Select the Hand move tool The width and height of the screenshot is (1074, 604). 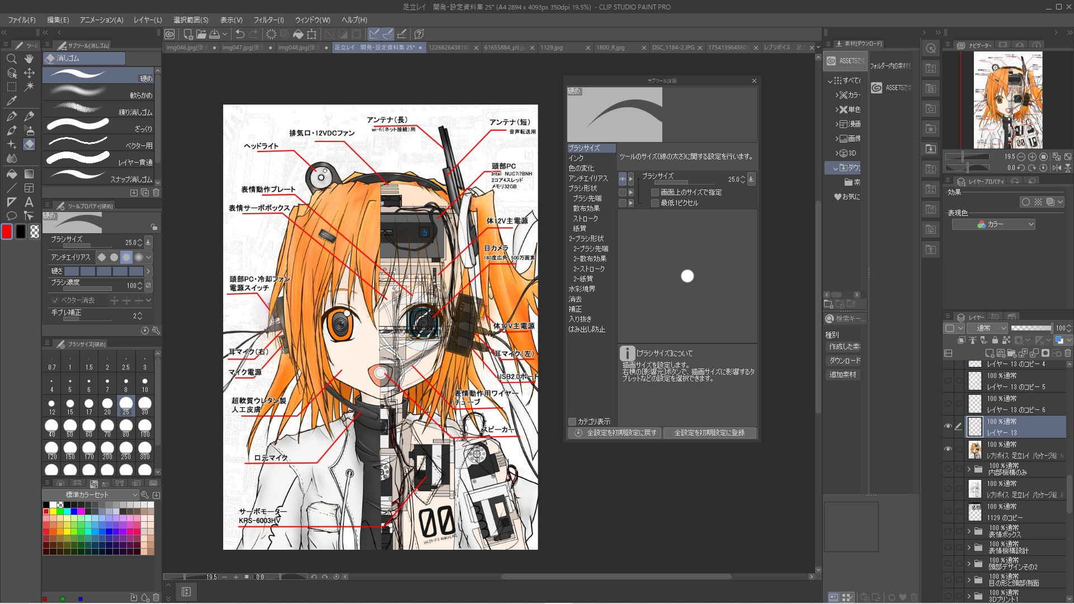pos(29,59)
